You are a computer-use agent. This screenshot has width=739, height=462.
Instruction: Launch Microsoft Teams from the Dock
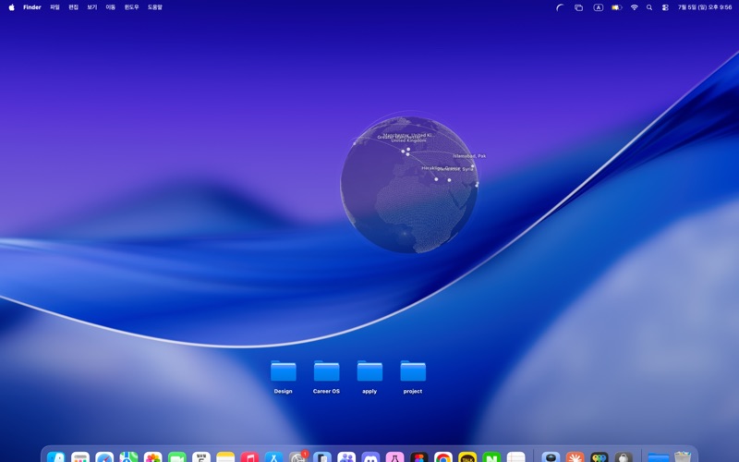[346, 457]
